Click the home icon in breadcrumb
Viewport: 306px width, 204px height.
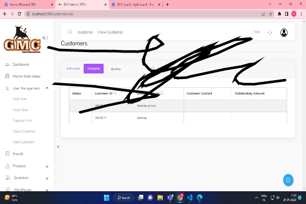[x=69, y=32]
